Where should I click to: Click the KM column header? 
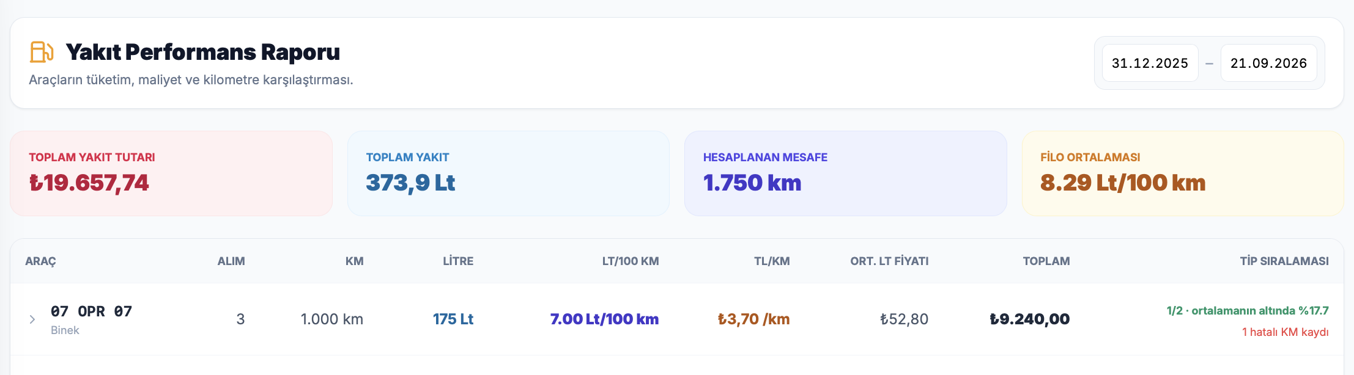click(x=355, y=261)
